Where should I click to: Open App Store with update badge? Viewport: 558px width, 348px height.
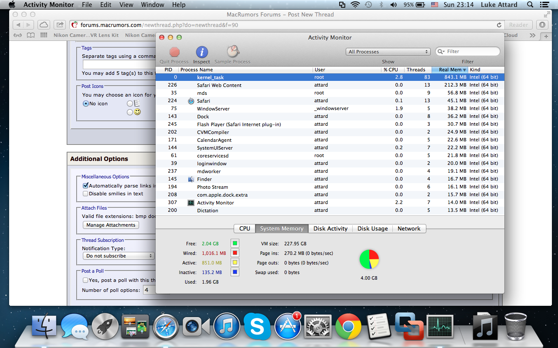click(x=288, y=327)
